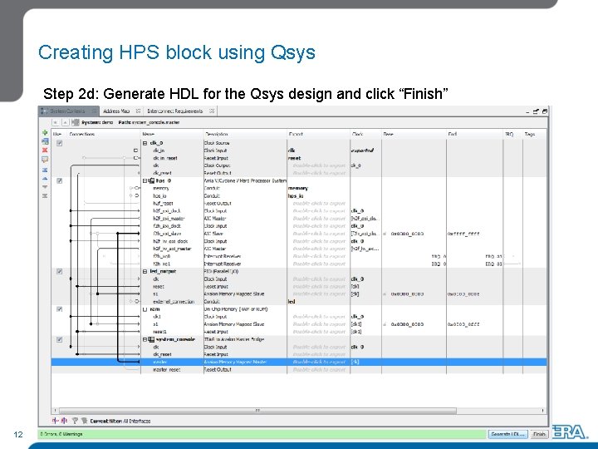This screenshot has width=598, height=449.
Task: Switch to the System Contents tab
Action: (67, 111)
